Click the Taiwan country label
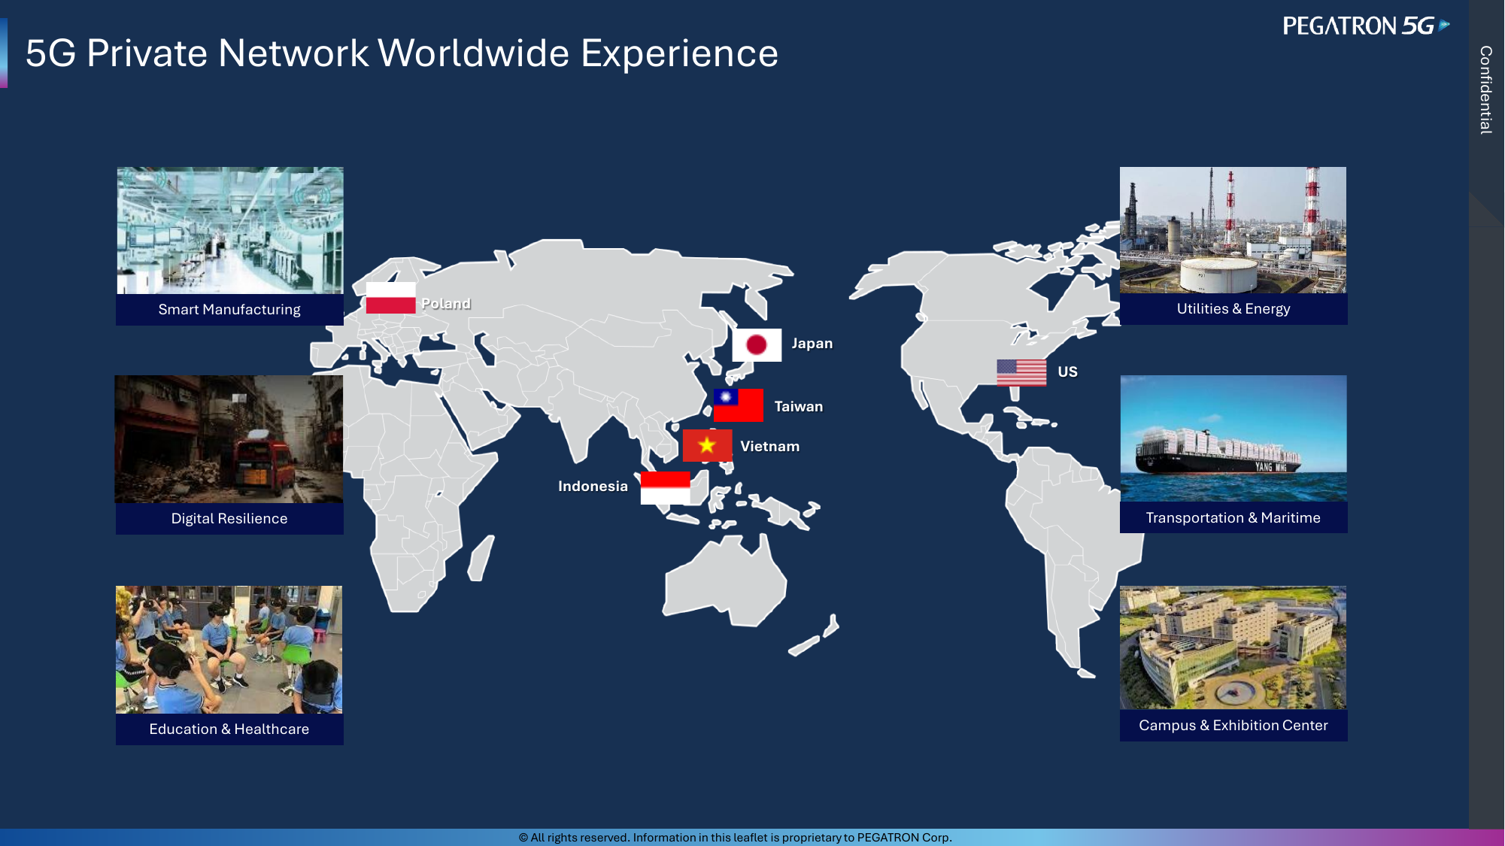Viewport: 1505px width, 846px height. (x=799, y=407)
